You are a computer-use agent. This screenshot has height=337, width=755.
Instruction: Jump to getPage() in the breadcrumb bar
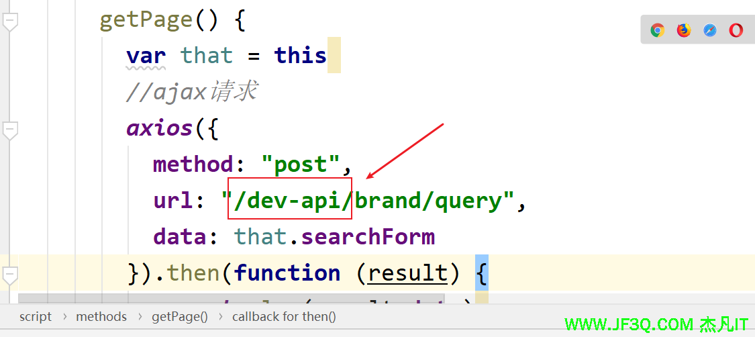[x=179, y=317]
